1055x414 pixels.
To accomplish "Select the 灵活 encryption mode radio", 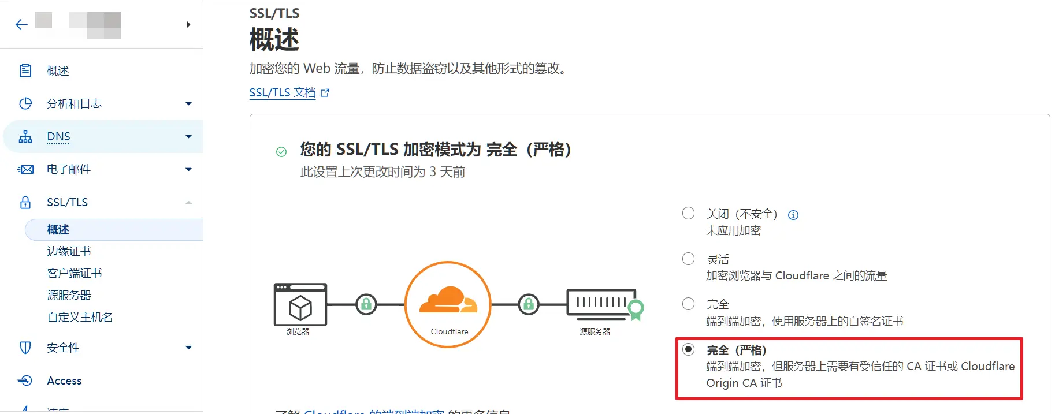I will 688,259.
